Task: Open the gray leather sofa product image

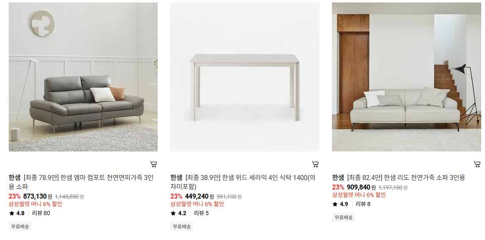Action: tap(83, 77)
